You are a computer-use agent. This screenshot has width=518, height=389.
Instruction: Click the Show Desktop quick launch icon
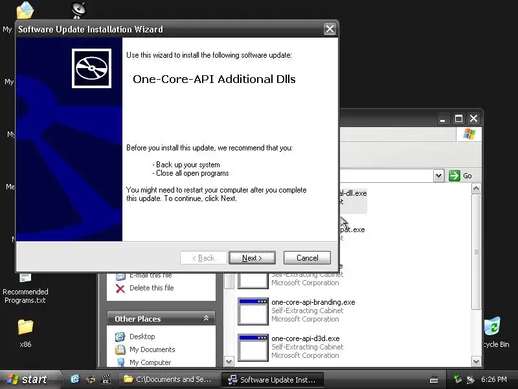coord(75,379)
